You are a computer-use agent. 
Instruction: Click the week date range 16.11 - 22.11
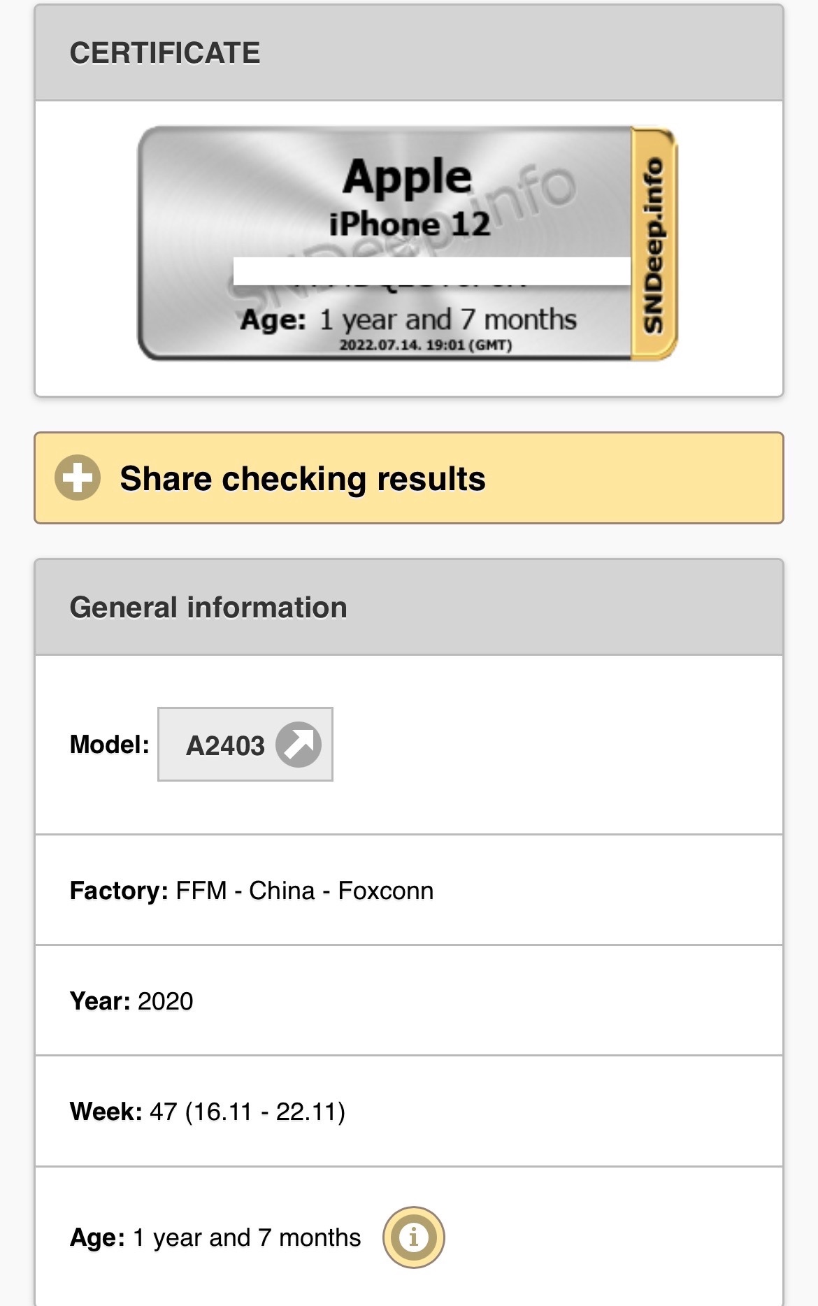[x=265, y=1112]
